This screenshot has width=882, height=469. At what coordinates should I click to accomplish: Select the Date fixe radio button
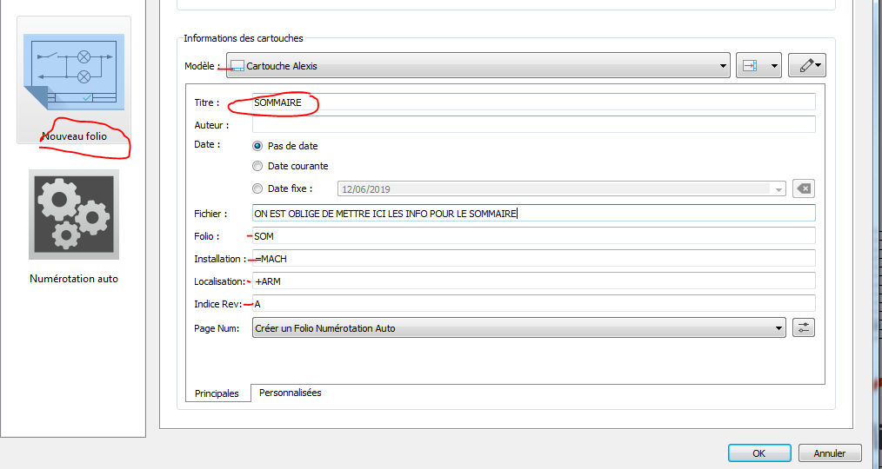click(x=257, y=188)
